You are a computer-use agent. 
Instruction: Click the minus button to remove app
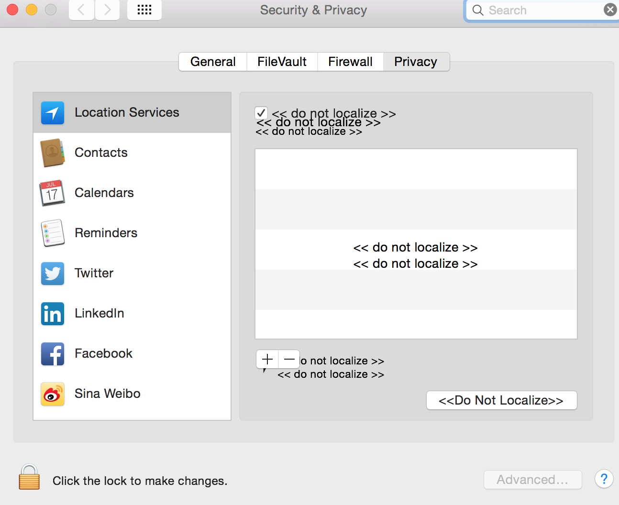coord(288,359)
